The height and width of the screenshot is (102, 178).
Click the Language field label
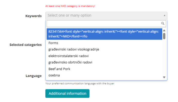(34, 76)
